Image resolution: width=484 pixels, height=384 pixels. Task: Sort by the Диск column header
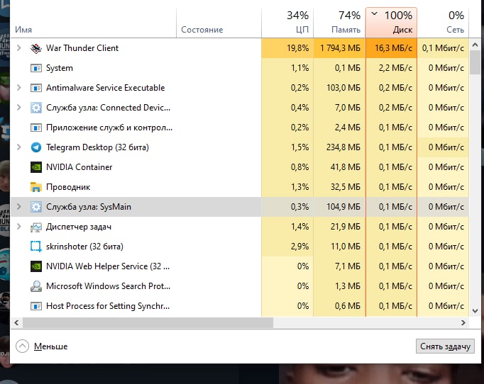(391, 22)
